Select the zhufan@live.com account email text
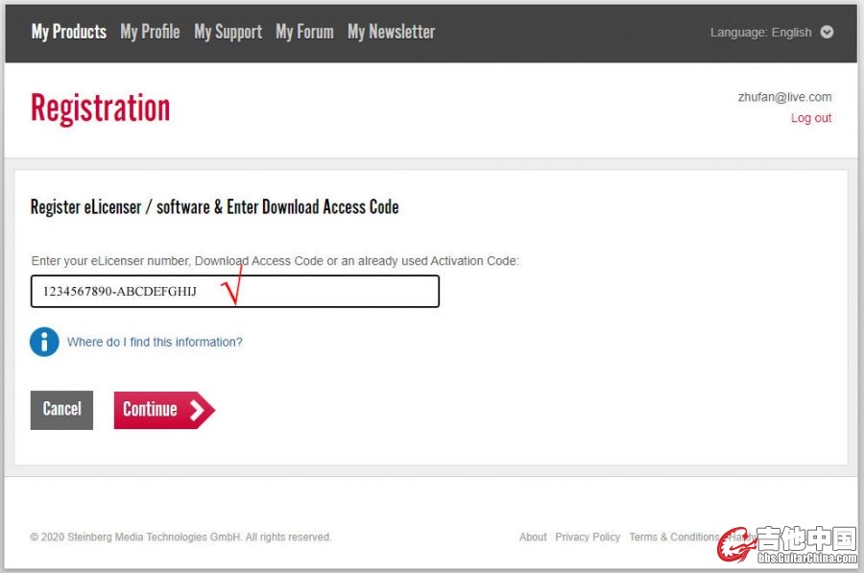Screen dimensions: 864x573 coord(784,98)
